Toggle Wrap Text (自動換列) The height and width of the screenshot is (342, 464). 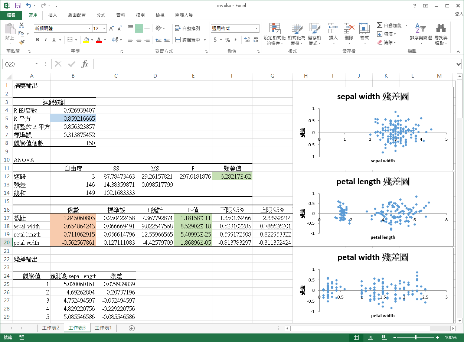point(187,28)
